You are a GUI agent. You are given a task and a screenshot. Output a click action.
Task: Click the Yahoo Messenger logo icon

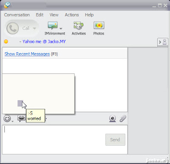tap(7, 5)
